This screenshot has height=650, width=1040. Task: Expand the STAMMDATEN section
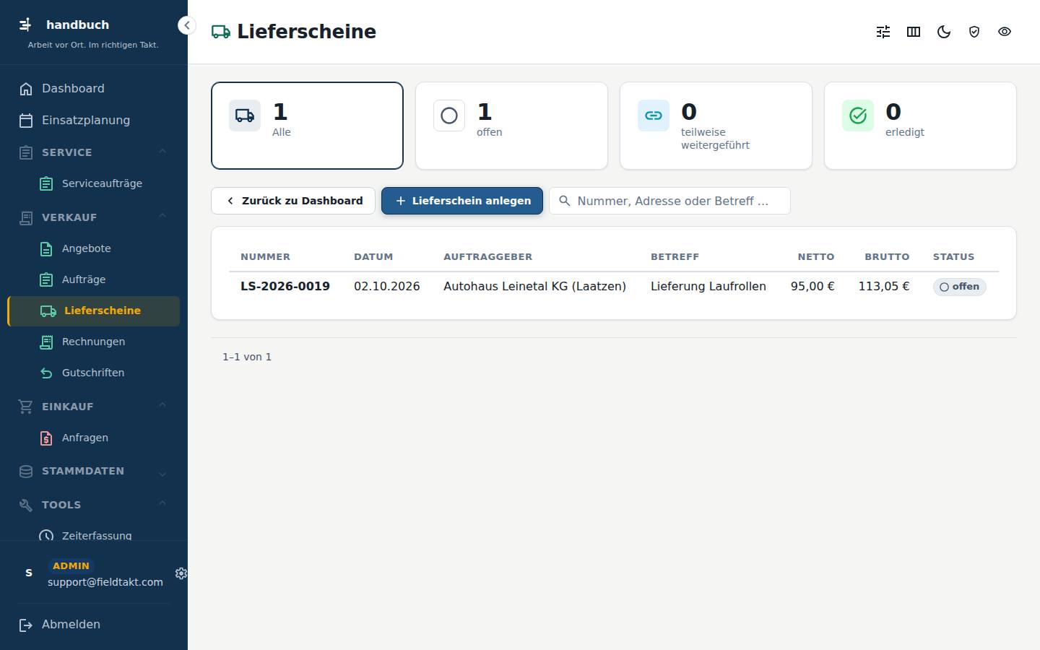94,472
